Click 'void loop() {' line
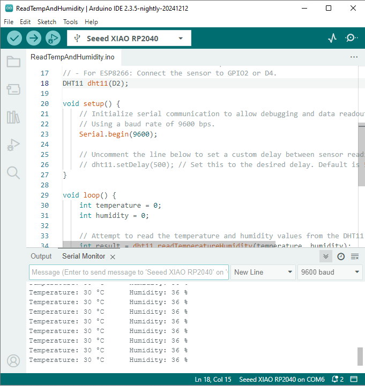 click(x=89, y=195)
